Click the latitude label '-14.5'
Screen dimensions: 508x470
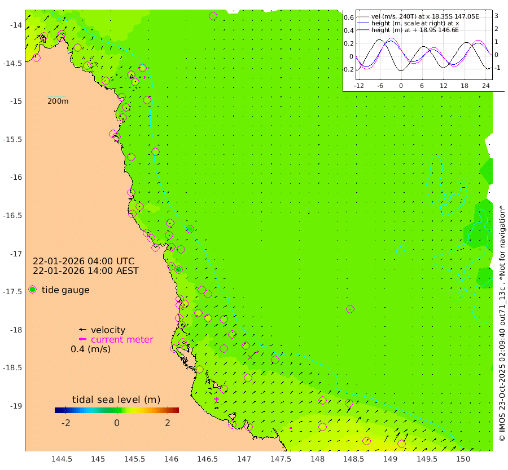click(x=12, y=63)
